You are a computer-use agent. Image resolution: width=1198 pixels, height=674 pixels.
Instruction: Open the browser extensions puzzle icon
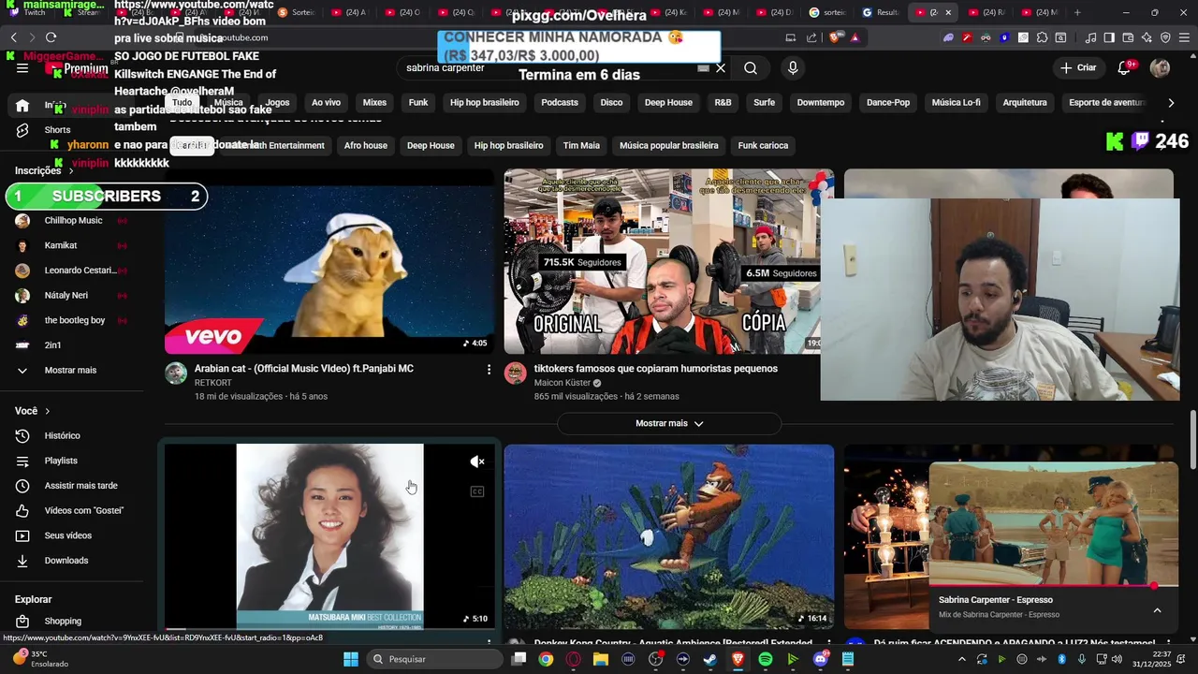[x=1042, y=37]
